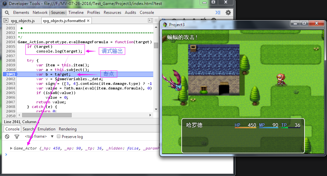This screenshot has width=327, height=176.
Task: Select the drawer Console tab
Action: pos(13,129)
